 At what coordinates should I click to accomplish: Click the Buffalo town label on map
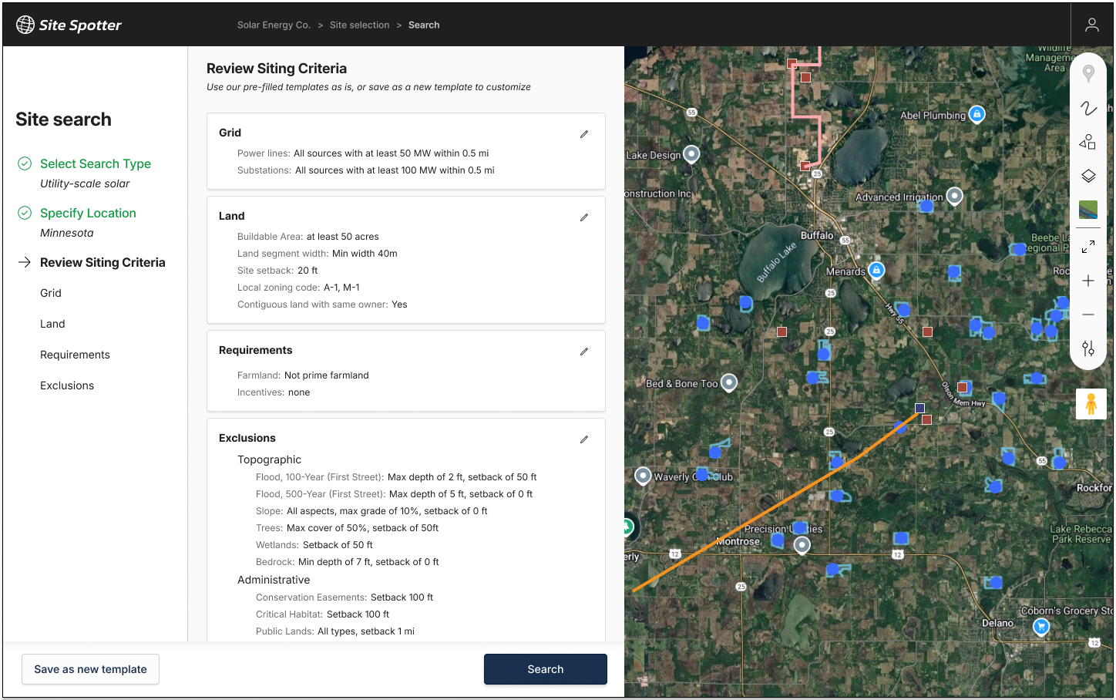pos(817,235)
